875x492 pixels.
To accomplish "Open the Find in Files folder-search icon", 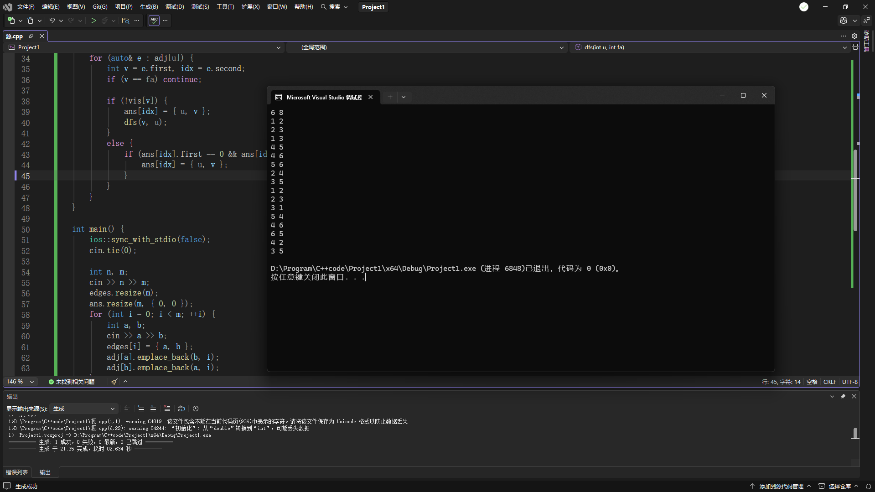I will pyautogui.click(x=125, y=21).
